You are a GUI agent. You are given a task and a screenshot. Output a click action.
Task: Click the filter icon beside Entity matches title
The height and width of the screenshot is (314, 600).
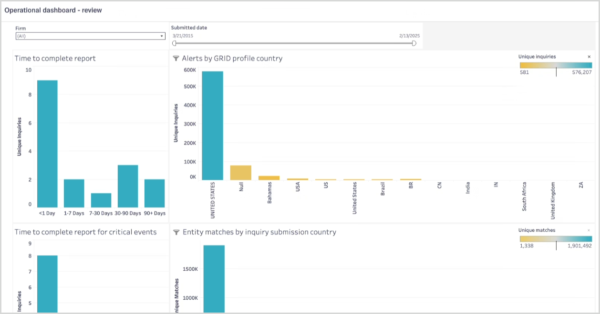click(x=176, y=232)
